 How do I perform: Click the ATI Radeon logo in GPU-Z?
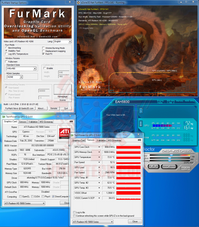click(x=64, y=133)
